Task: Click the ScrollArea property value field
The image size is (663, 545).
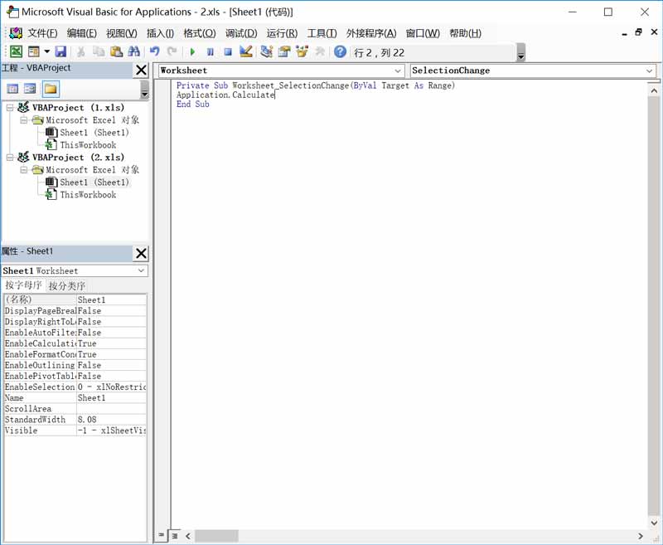Action: pos(112,408)
